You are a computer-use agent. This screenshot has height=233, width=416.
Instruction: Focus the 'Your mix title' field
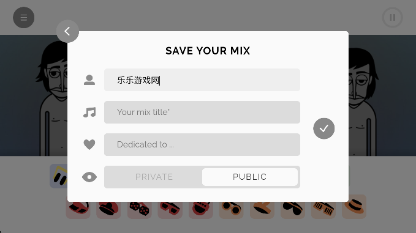[202, 112]
